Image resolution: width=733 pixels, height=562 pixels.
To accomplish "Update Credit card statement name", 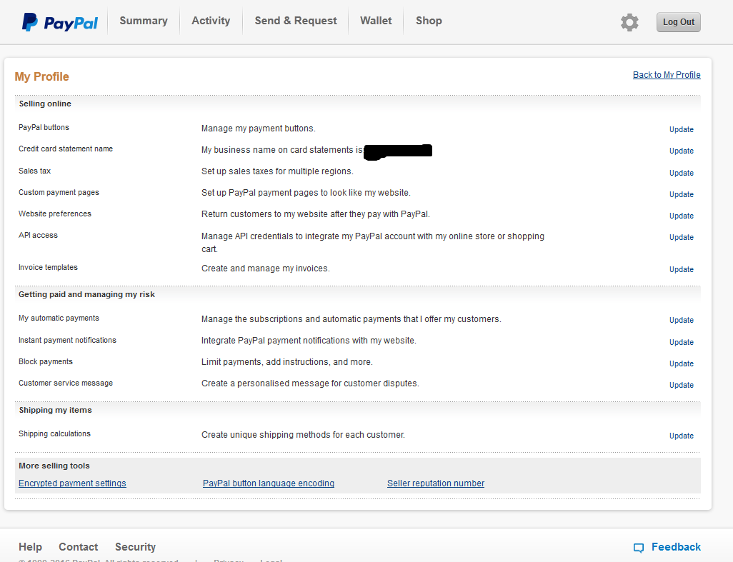I will (681, 151).
